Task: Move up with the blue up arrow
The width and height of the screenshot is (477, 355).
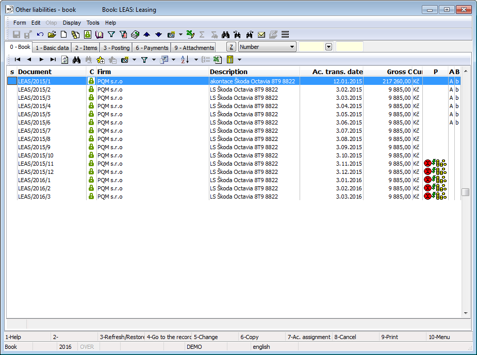Action: [146, 34]
